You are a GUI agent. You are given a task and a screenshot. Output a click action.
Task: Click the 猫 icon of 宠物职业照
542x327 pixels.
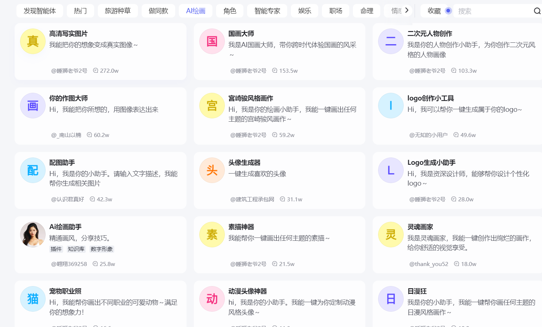32,299
